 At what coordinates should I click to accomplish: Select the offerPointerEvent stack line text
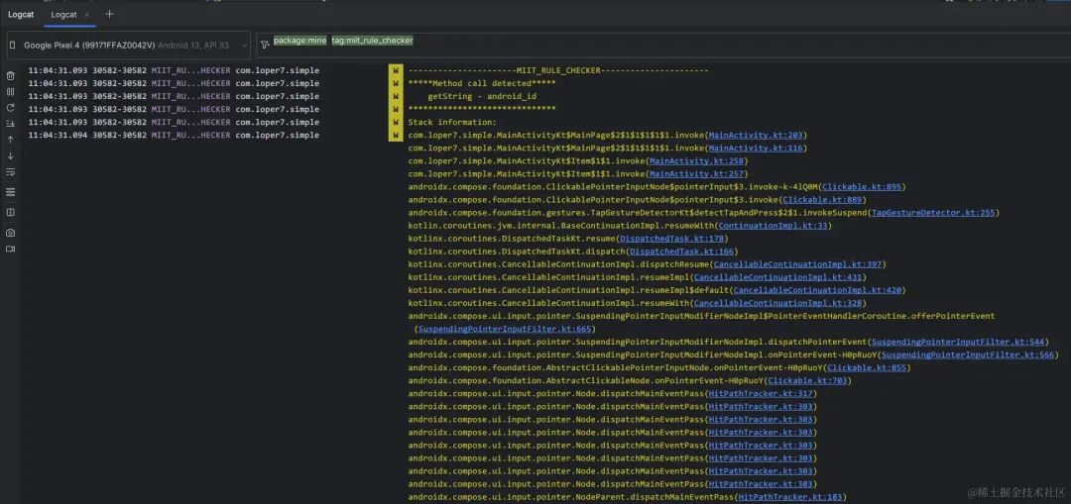click(x=701, y=316)
